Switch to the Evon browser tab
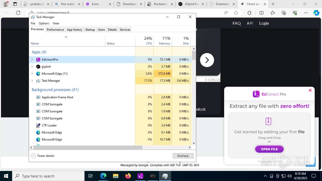Viewport: 322px width, 181px height. (98, 4)
